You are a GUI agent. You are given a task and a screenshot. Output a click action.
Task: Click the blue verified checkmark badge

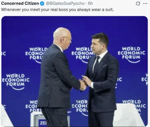(x=42, y=4)
